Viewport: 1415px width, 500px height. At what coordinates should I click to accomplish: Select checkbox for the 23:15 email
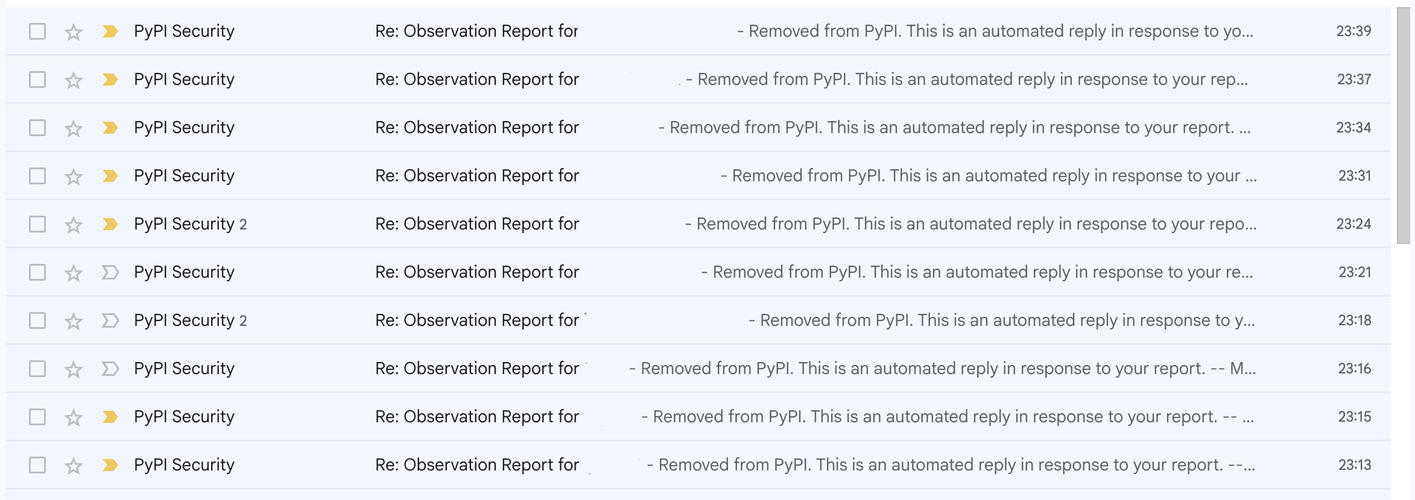tap(37, 417)
